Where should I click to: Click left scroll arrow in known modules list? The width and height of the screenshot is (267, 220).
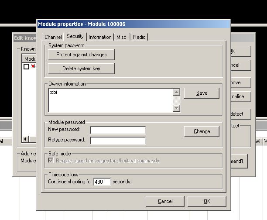[x=25, y=139]
